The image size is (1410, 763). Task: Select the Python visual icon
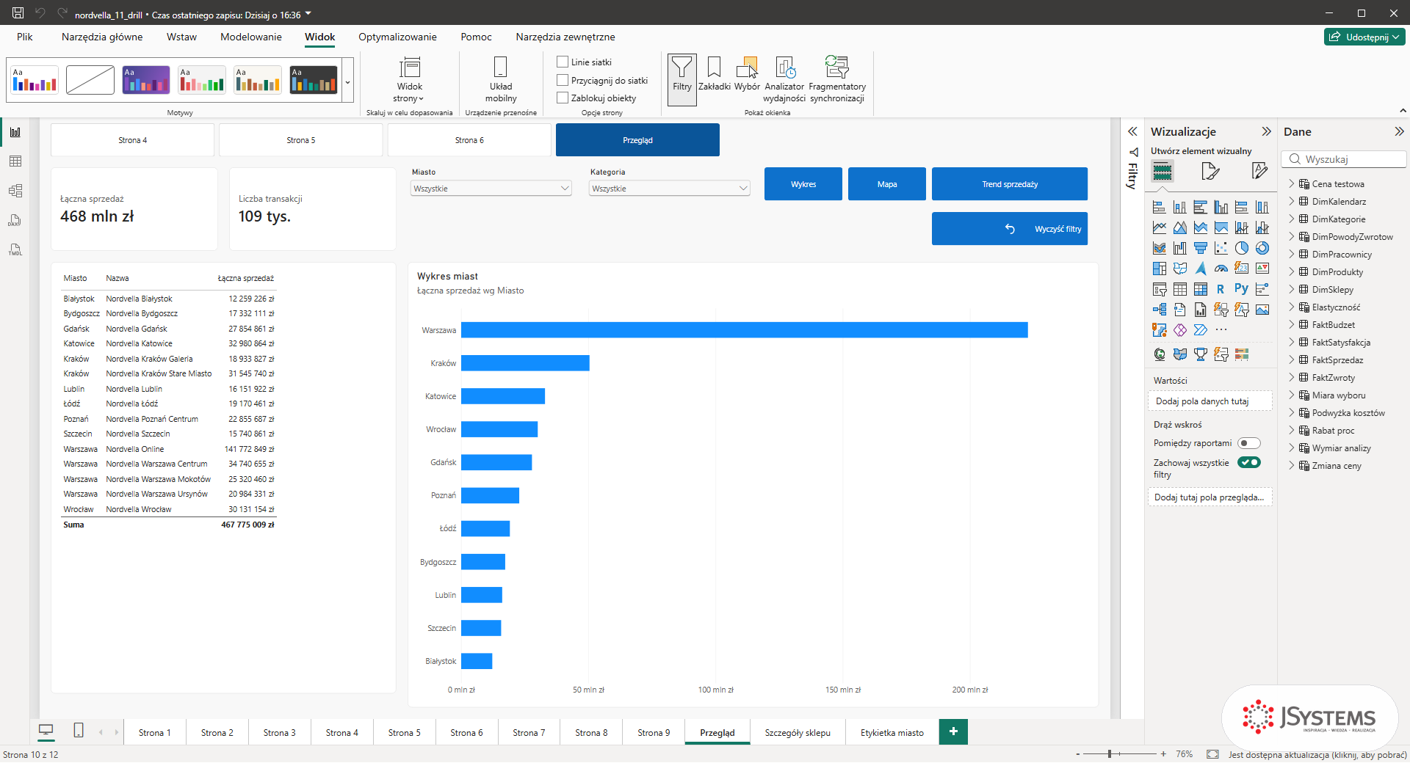pyautogui.click(x=1241, y=289)
